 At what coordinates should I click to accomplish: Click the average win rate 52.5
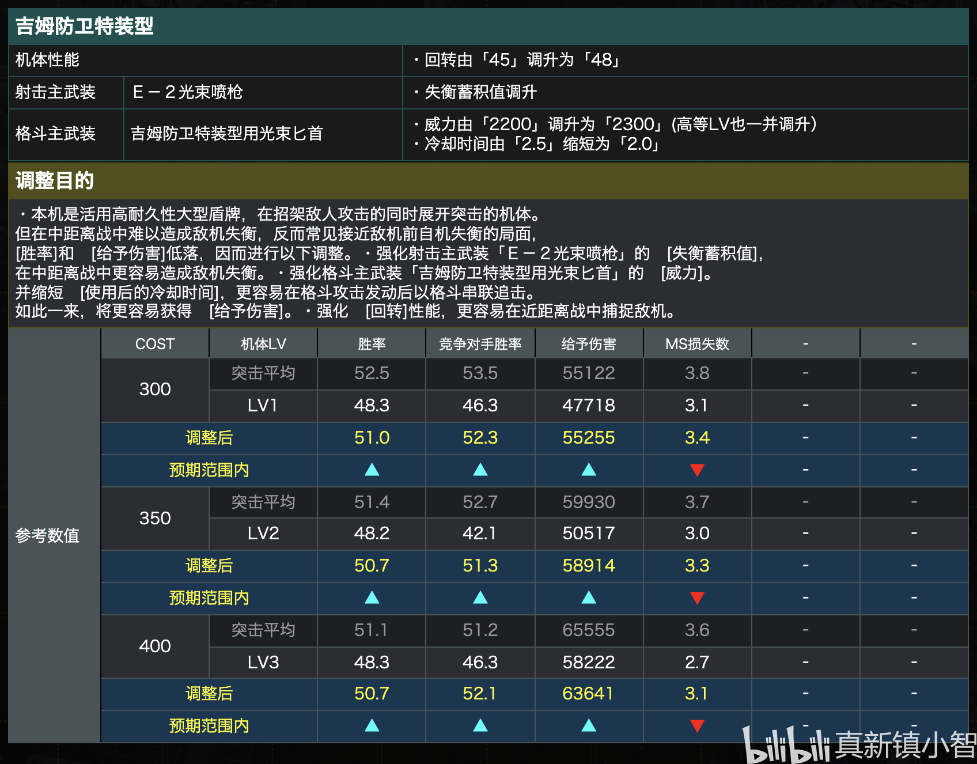pyautogui.click(x=372, y=373)
